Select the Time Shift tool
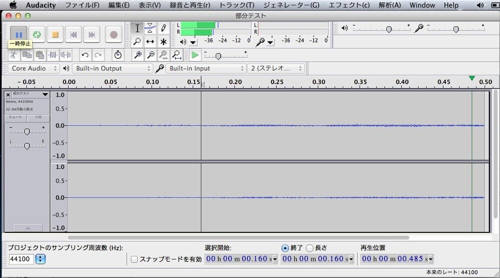This screenshot has width=500, height=278. coord(150,42)
